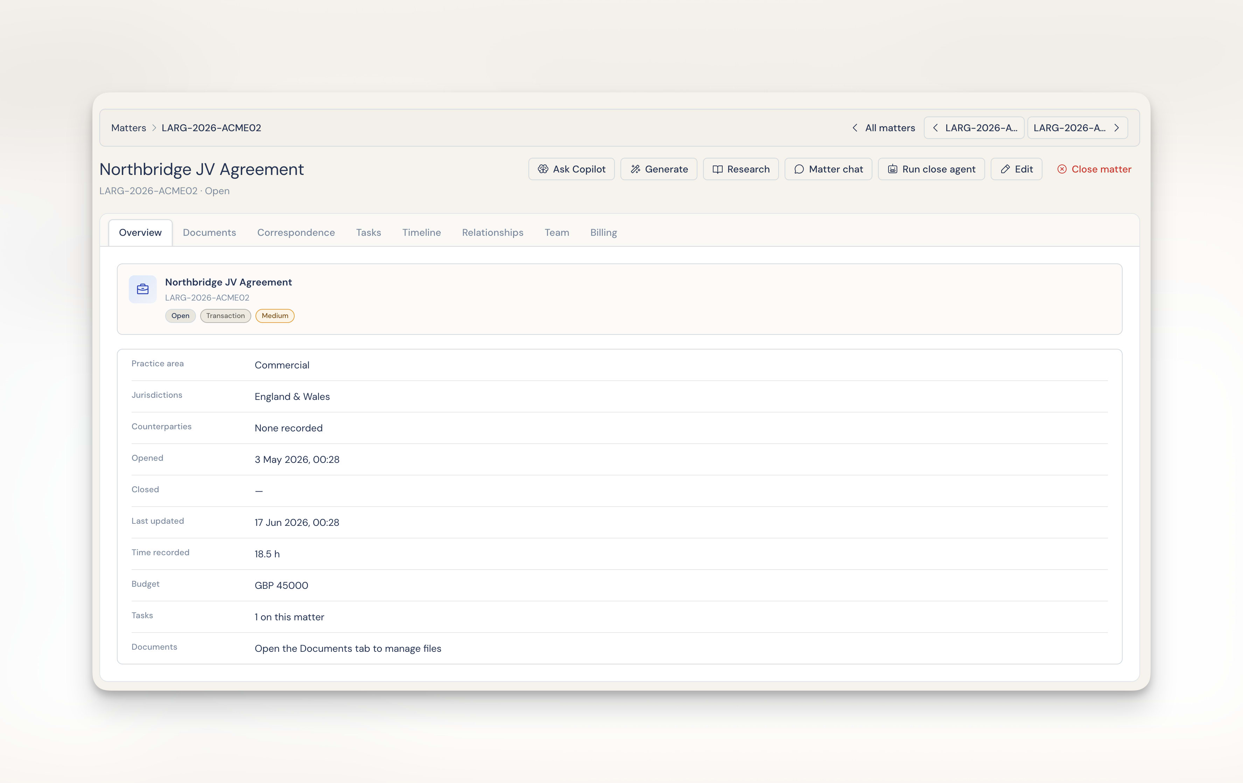This screenshot has width=1243, height=783.
Task: Click the Matter chat bubble icon
Action: point(799,169)
